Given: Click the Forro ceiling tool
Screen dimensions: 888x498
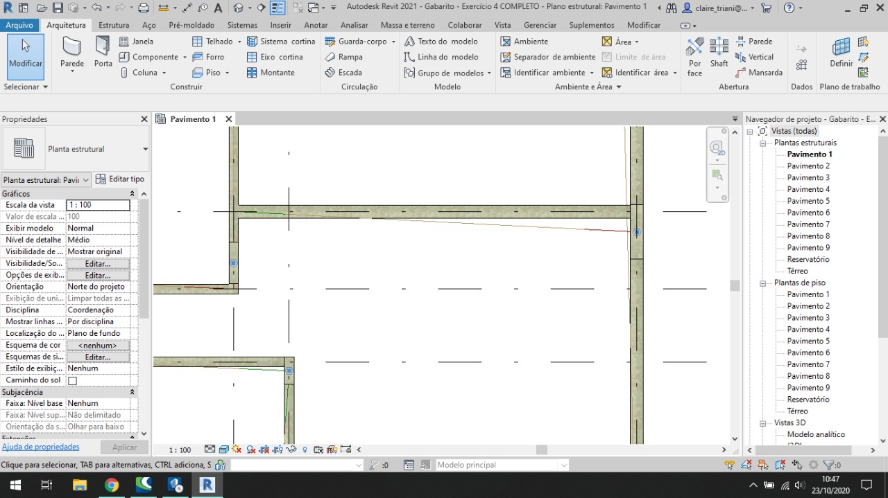Looking at the screenshot, I should [x=208, y=57].
